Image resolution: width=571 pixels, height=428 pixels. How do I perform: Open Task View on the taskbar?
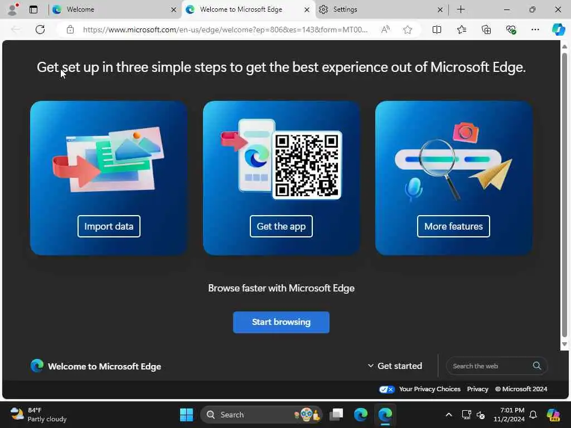click(x=336, y=415)
